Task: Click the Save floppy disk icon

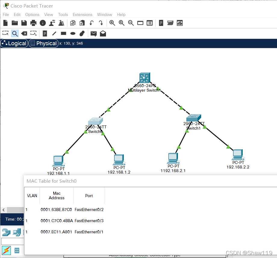Action: pos(24,23)
